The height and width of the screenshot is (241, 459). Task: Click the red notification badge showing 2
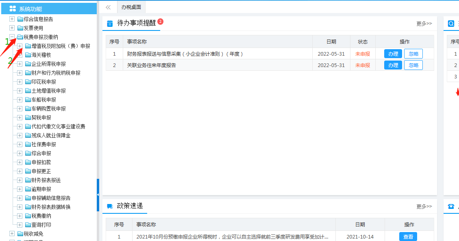pos(160,21)
